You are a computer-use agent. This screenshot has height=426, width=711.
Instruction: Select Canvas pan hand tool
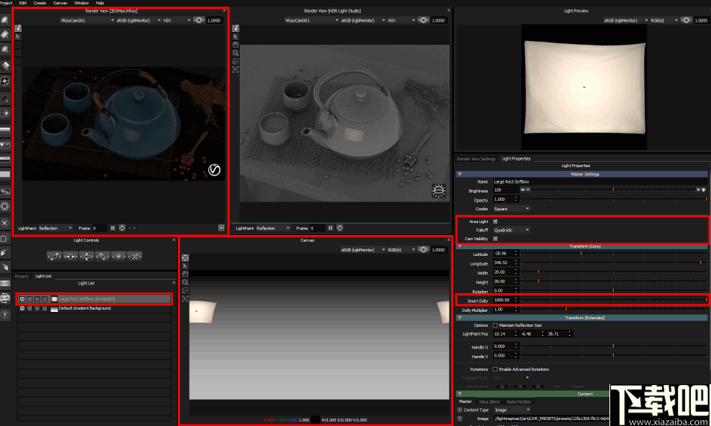[185, 275]
